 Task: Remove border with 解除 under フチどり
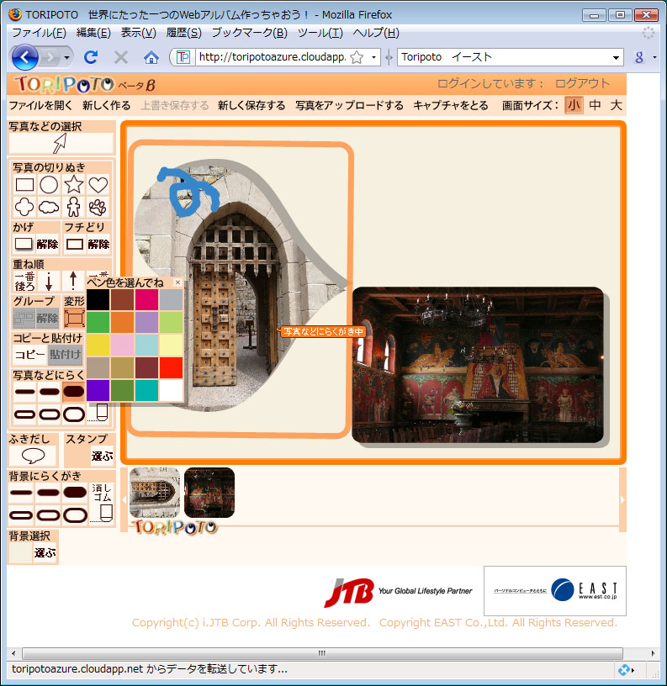(98, 244)
